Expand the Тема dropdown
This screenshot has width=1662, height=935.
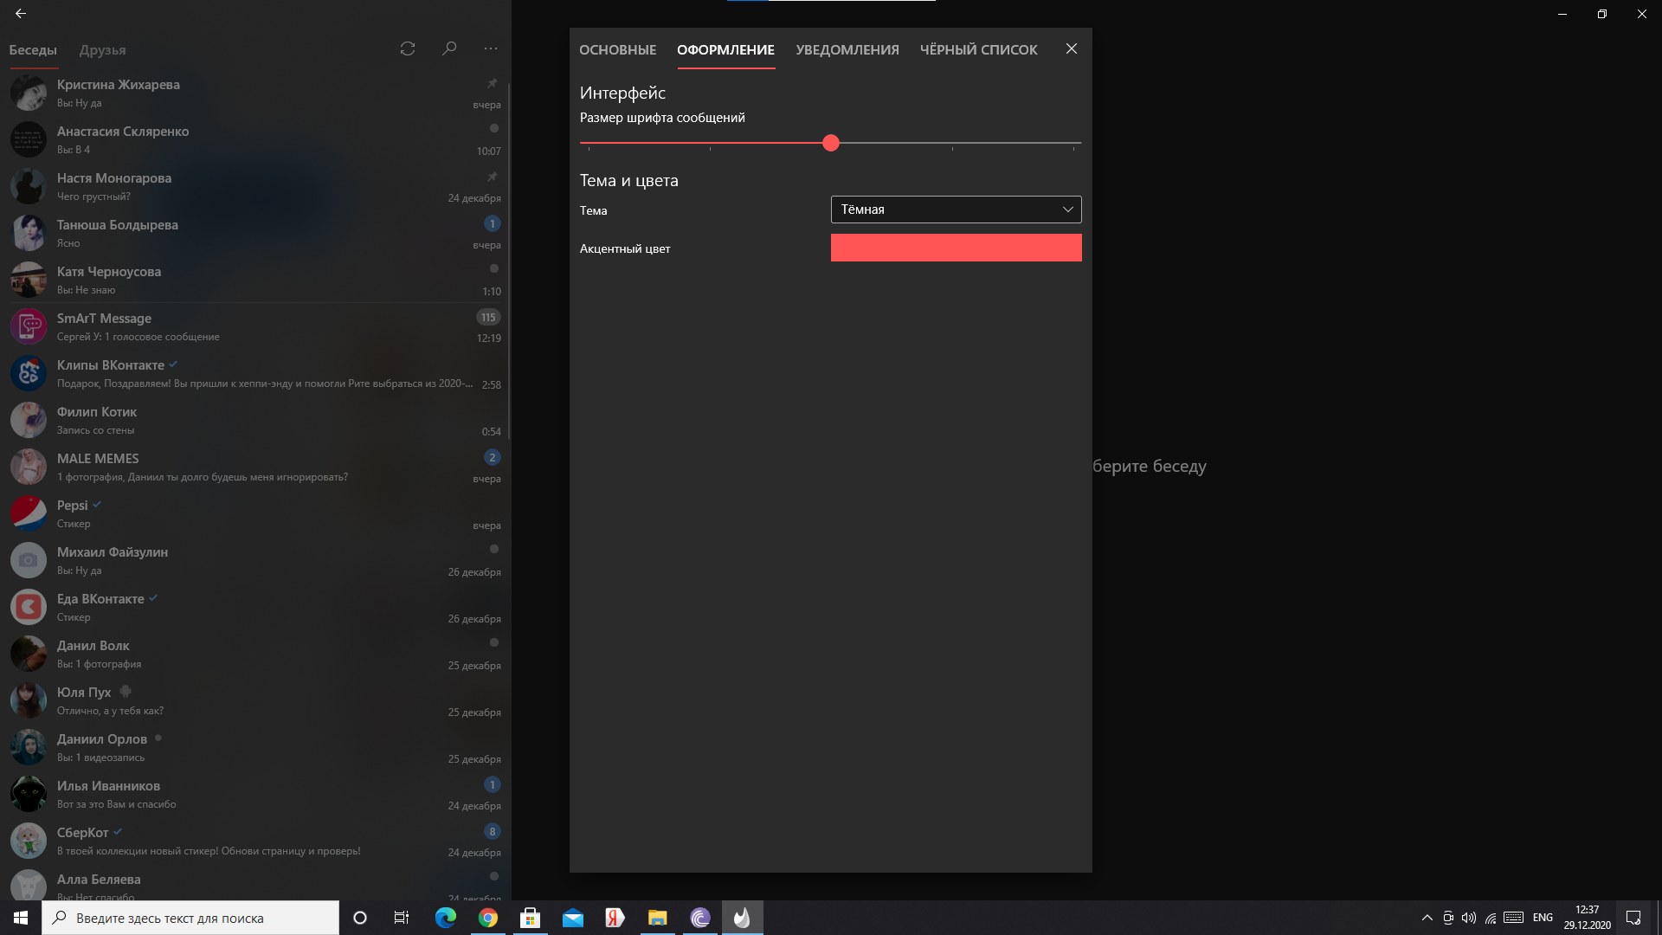click(956, 210)
